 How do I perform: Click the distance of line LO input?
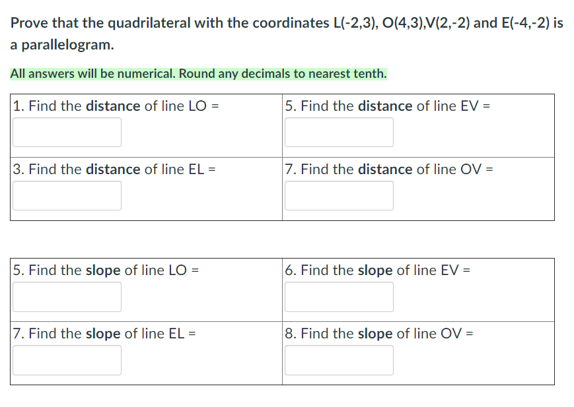click(67, 133)
